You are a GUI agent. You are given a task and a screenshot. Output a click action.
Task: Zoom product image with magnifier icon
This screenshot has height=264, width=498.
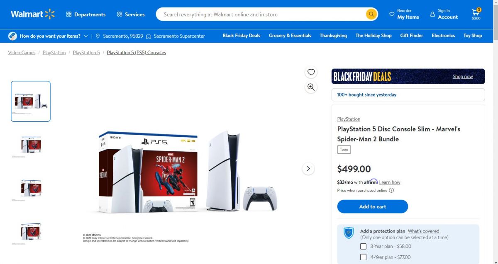(x=311, y=87)
